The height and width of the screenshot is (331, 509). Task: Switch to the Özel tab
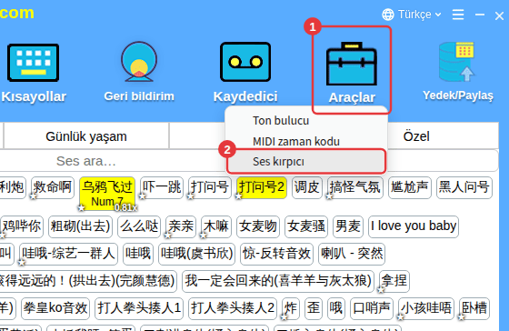pyautogui.click(x=416, y=136)
